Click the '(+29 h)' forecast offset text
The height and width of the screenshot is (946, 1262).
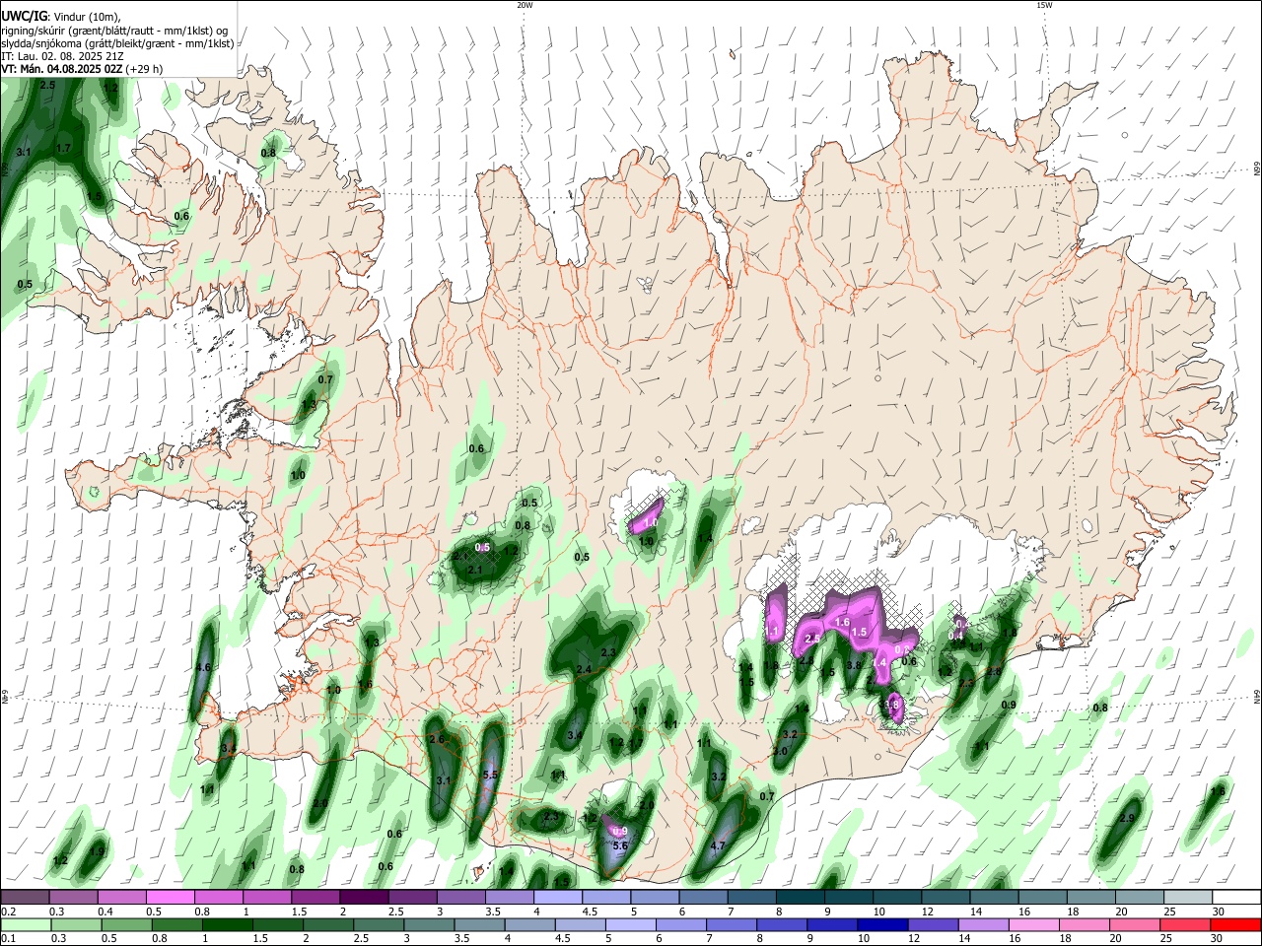[x=144, y=69]
